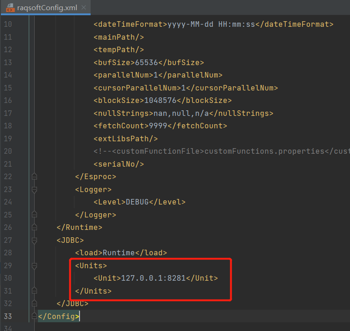Click fold end marker beside closing Runtime tag

point(34,227)
